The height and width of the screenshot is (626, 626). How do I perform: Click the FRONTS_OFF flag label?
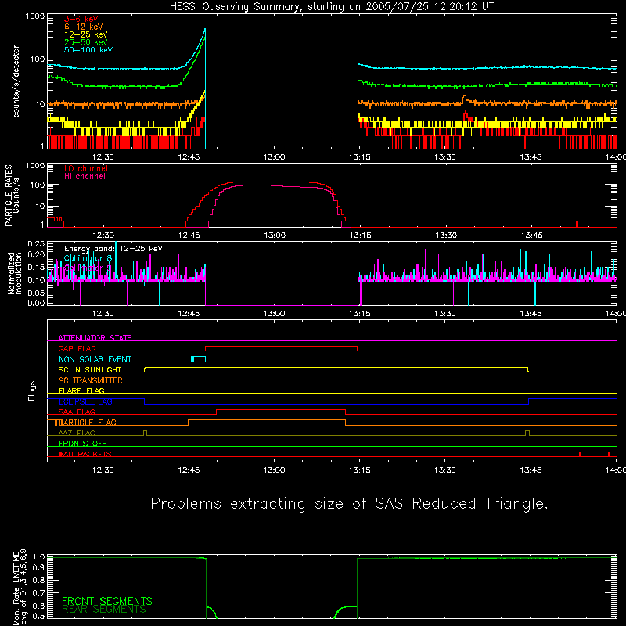pos(83,444)
